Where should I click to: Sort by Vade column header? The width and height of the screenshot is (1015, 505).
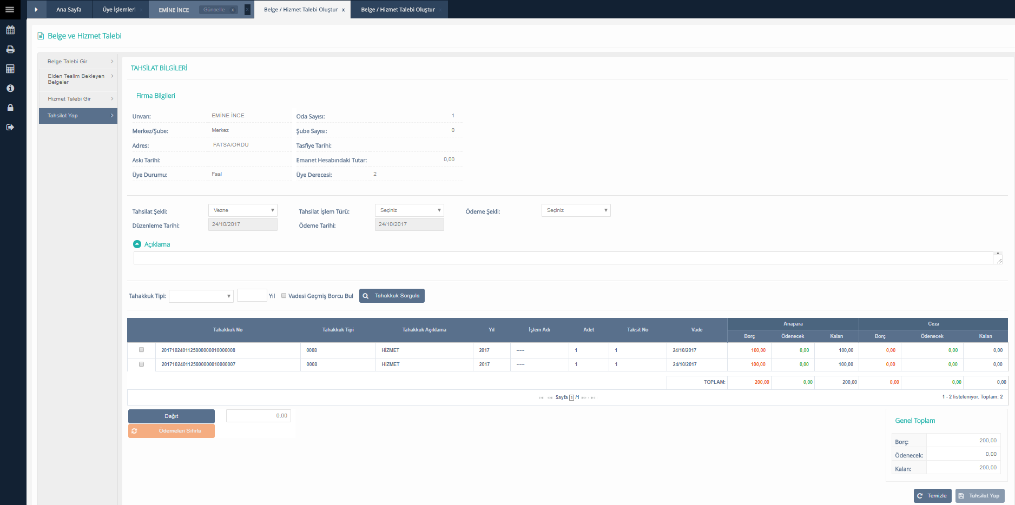(x=697, y=330)
